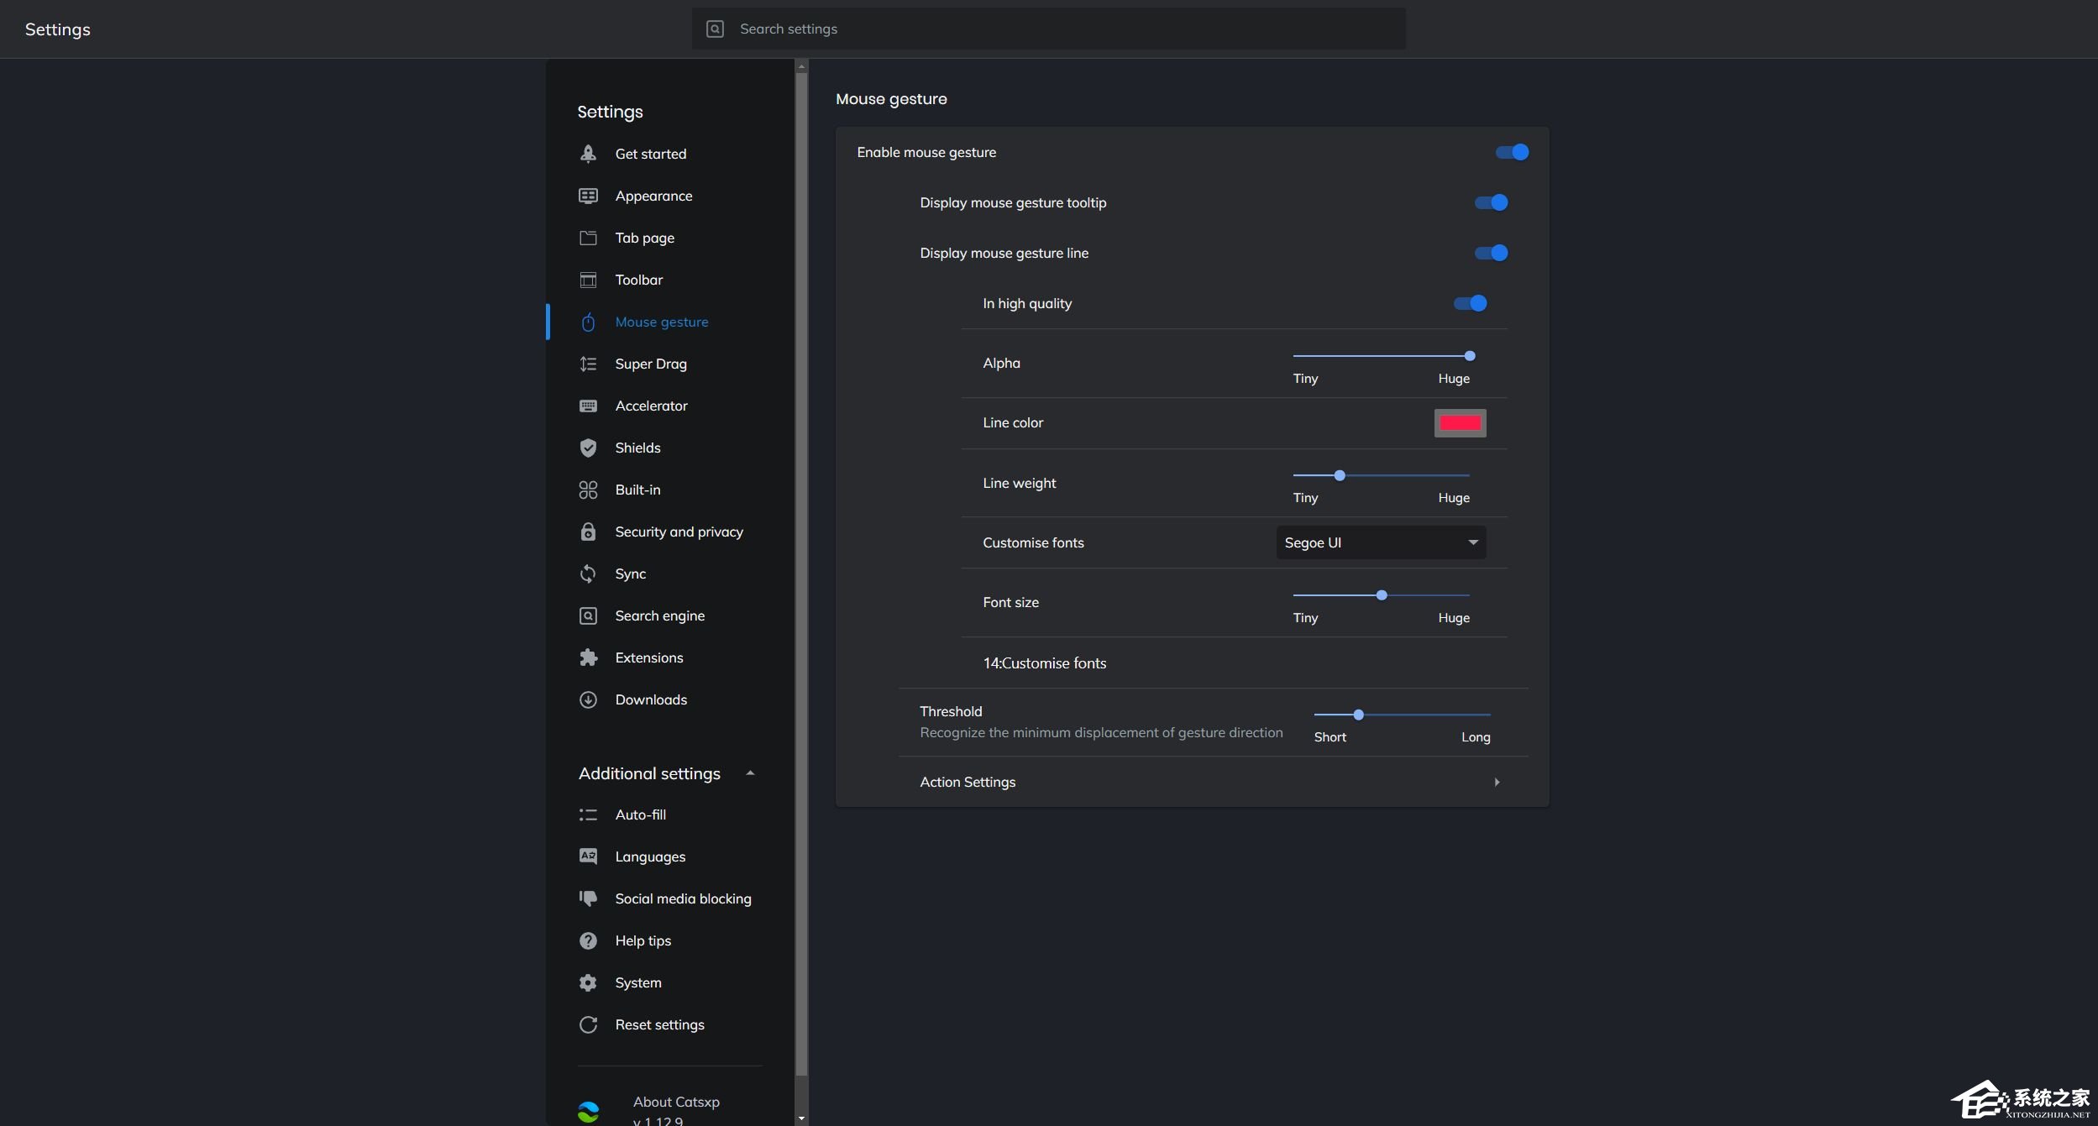
Task: Click the Shields icon in sidebar
Action: pyautogui.click(x=588, y=448)
